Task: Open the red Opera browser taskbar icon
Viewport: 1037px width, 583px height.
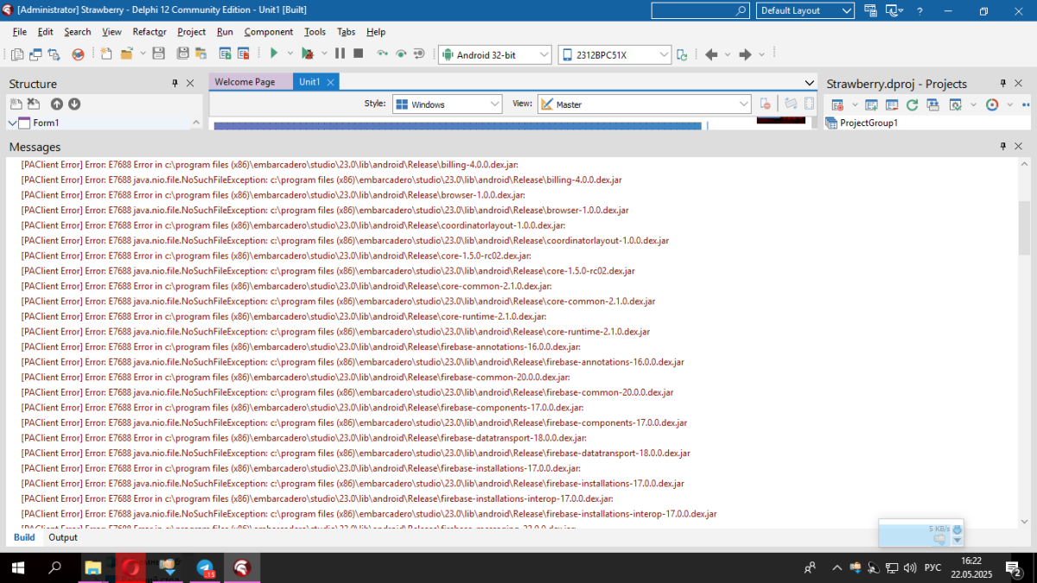Action: (130, 567)
